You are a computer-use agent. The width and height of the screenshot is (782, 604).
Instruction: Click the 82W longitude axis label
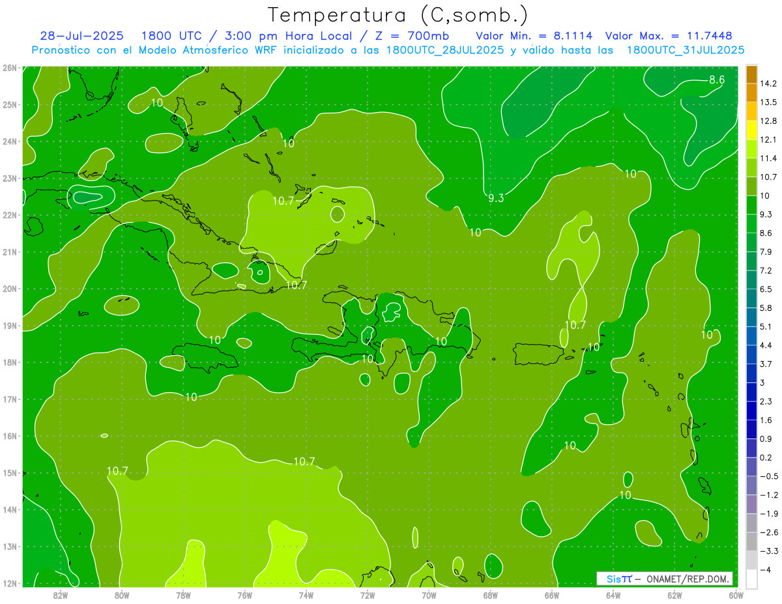point(61,594)
